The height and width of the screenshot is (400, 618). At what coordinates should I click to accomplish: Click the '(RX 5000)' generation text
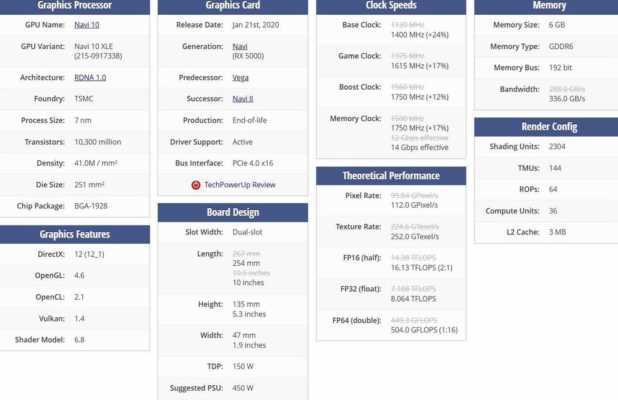click(248, 56)
